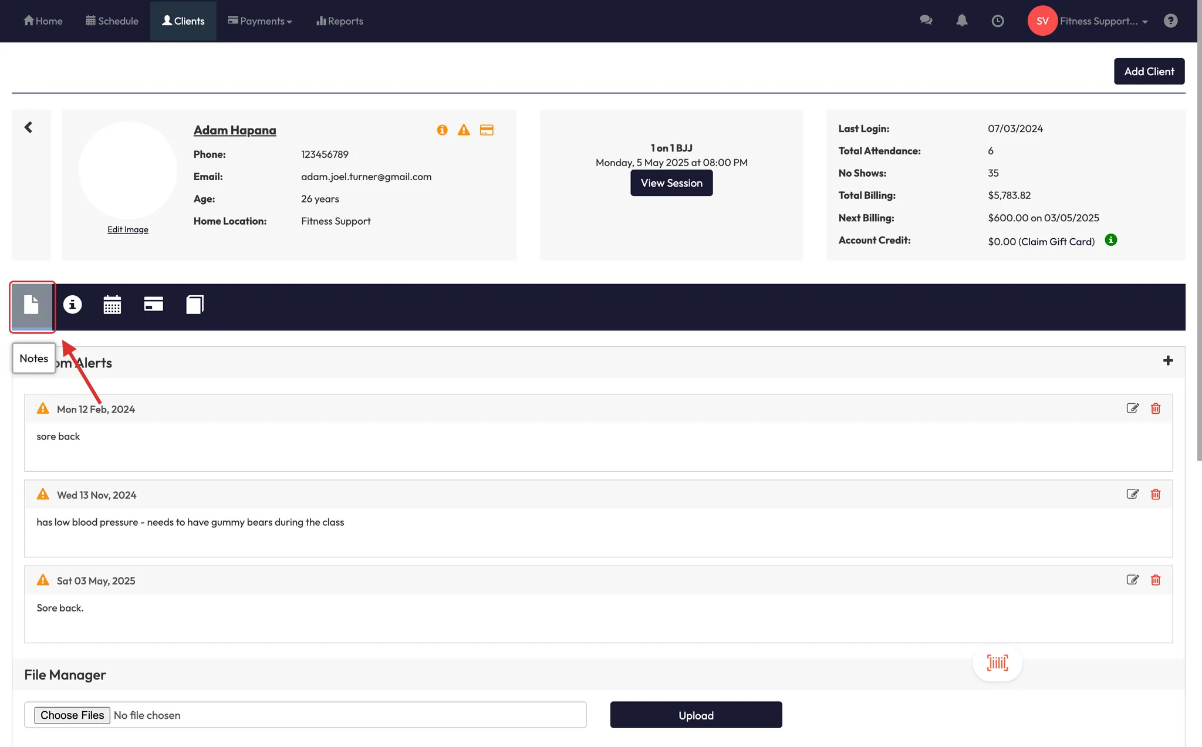Open the chat messages icon
This screenshot has height=747, width=1202.
point(926,21)
